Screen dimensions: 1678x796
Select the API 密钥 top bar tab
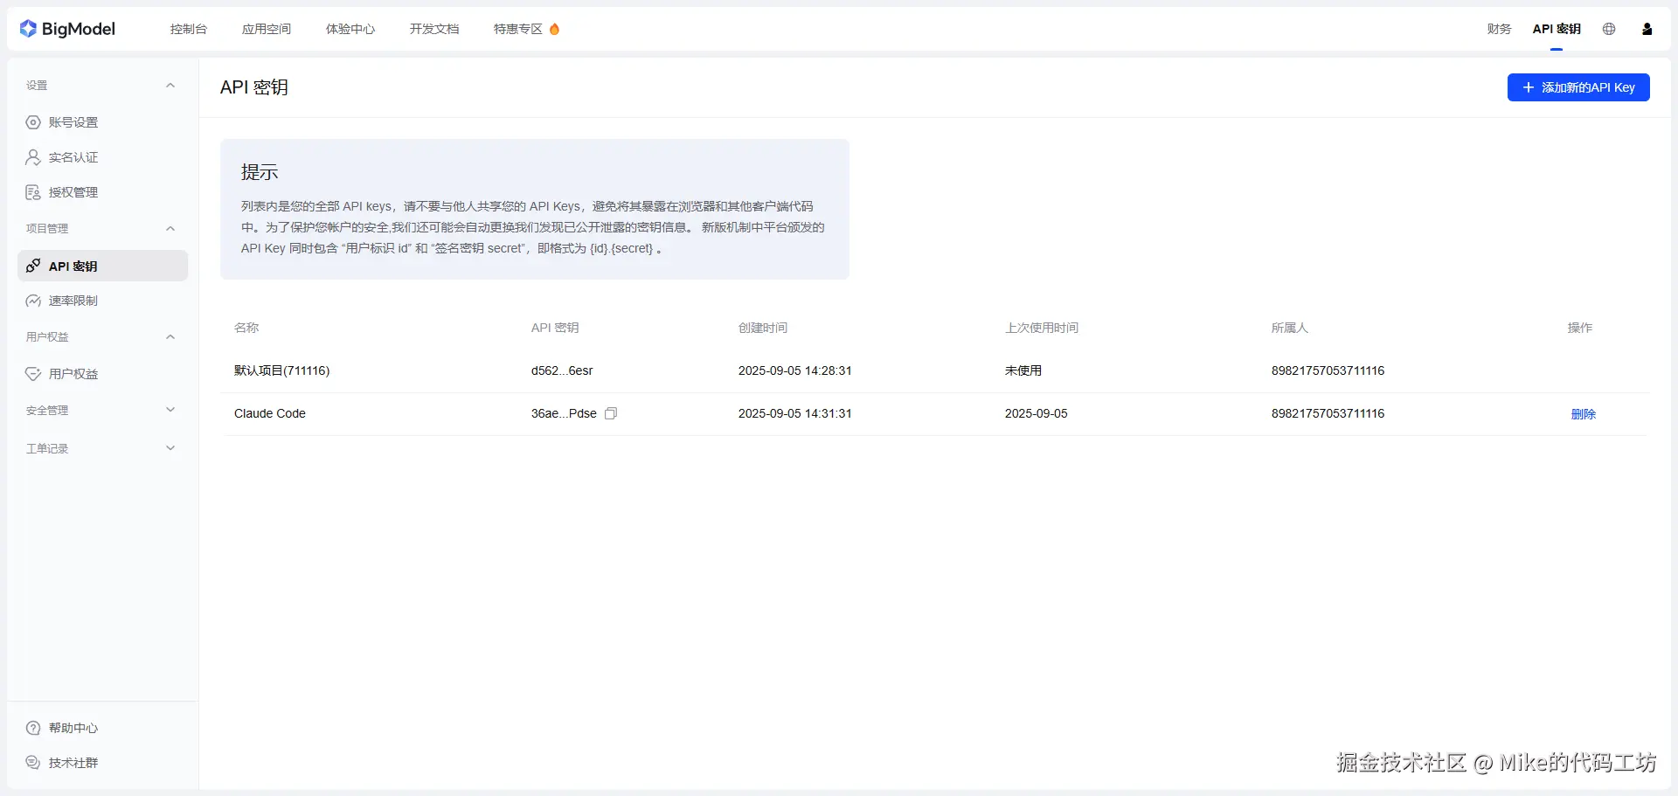1557,29
